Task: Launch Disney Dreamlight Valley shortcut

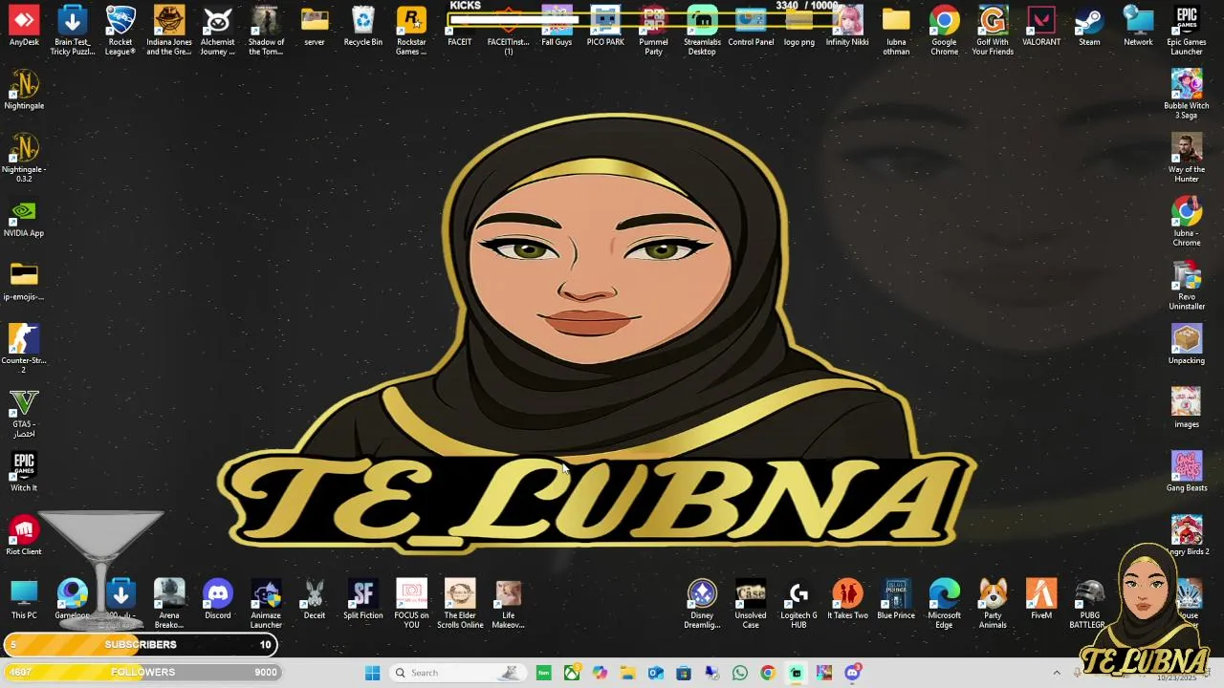Action: coord(702,604)
